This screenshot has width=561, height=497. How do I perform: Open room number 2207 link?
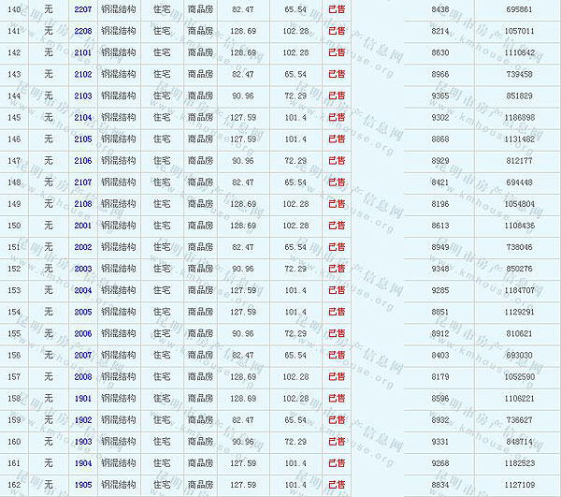tap(83, 9)
